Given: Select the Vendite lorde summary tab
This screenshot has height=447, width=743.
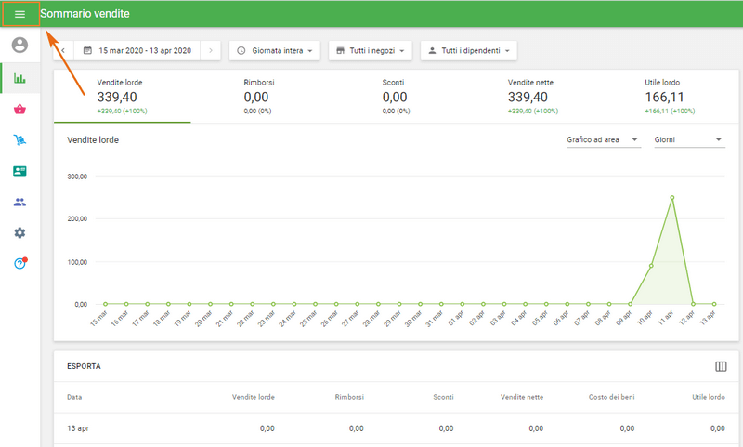Looking at the screenshot, I should pos(122,97).
